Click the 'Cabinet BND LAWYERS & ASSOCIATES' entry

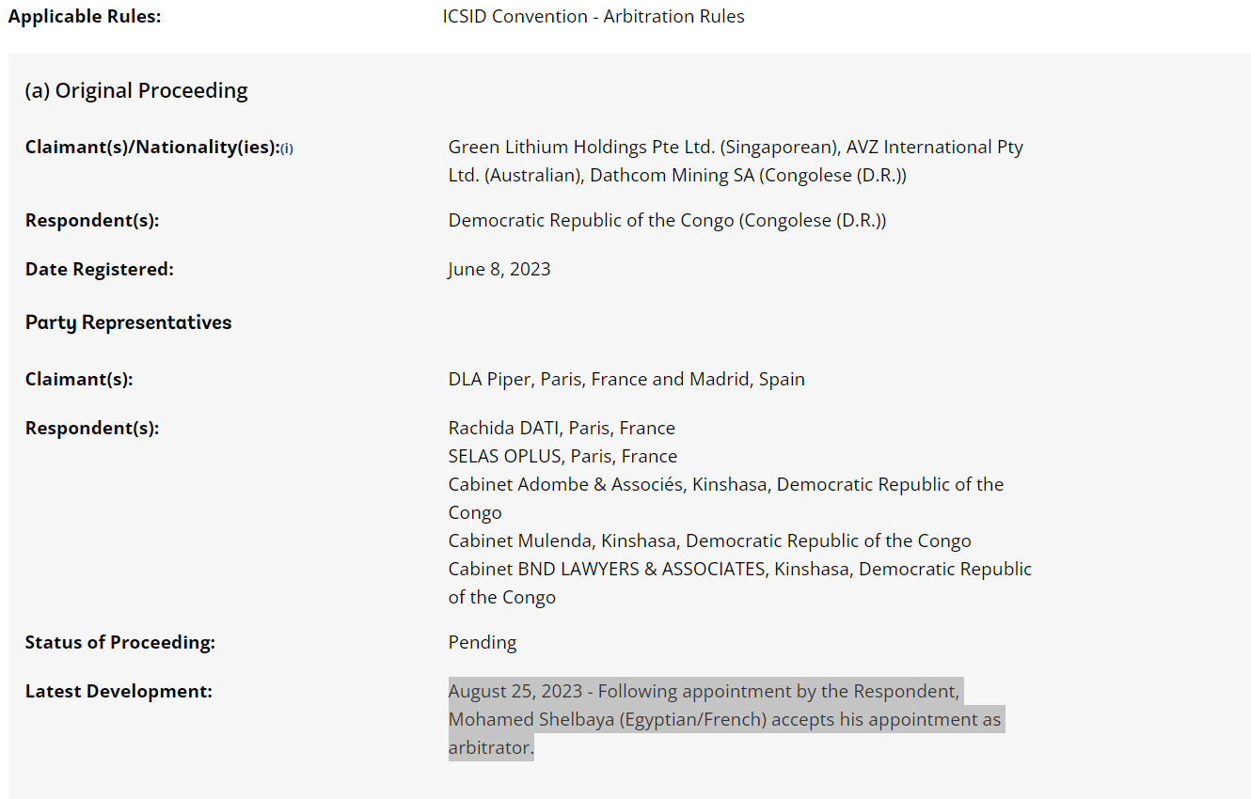740,583
